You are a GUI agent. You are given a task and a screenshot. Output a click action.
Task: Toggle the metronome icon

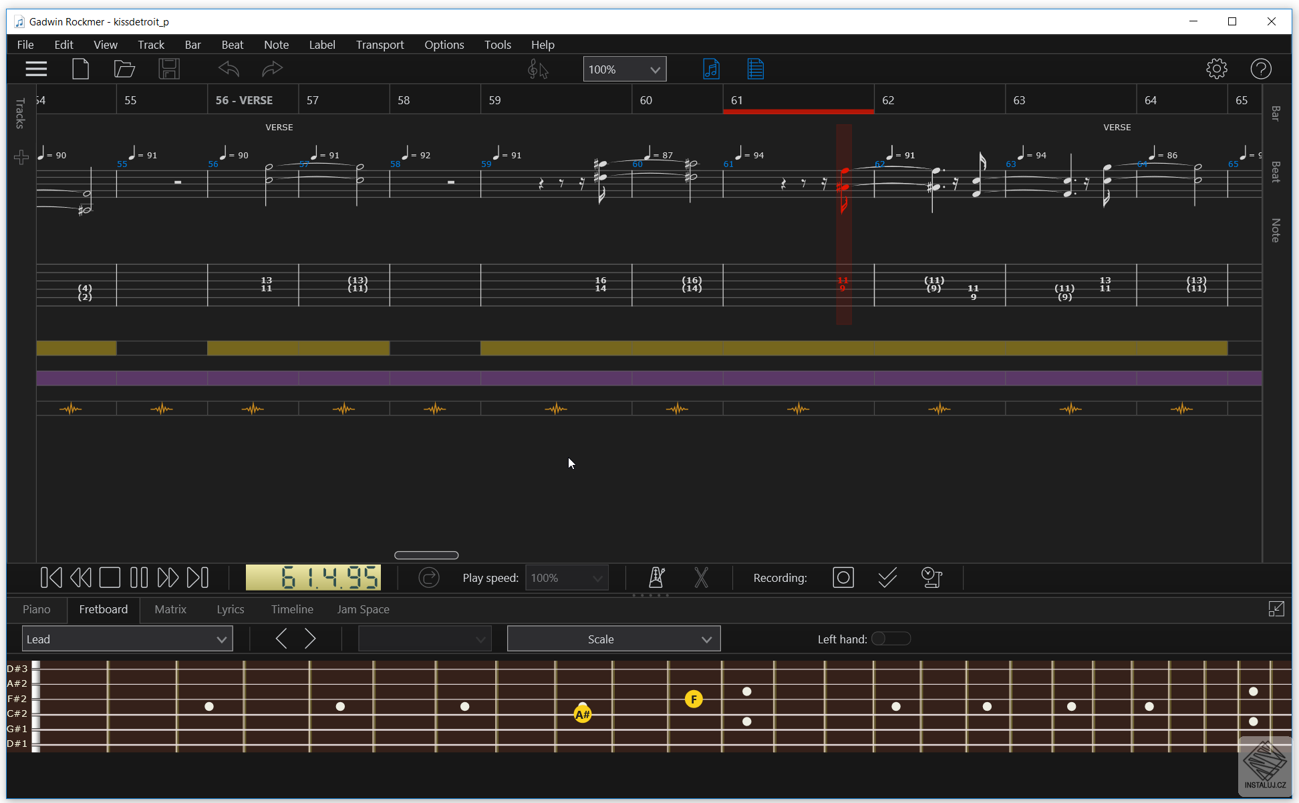point(656,577)
